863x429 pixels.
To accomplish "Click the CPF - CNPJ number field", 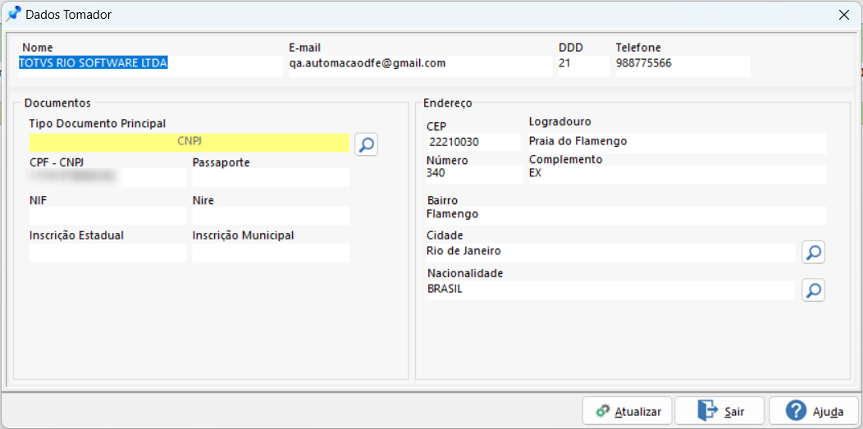I will click(x=108, y=178).
